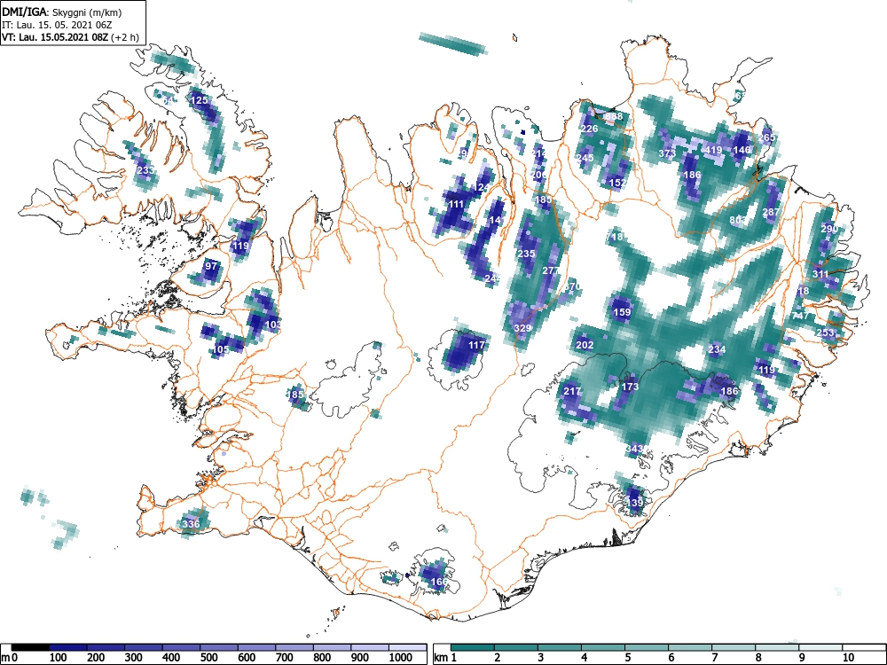This screenshot has height=665, width=887.
Task: Click the 329 visibility value
Action: click(522, 328)
